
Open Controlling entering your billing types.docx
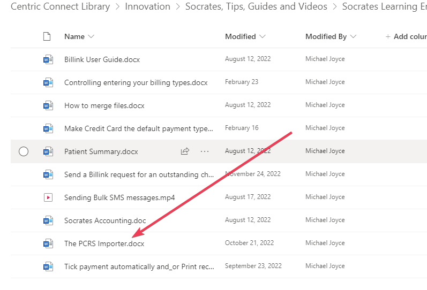pyautogui.click(x=136, y=82)
